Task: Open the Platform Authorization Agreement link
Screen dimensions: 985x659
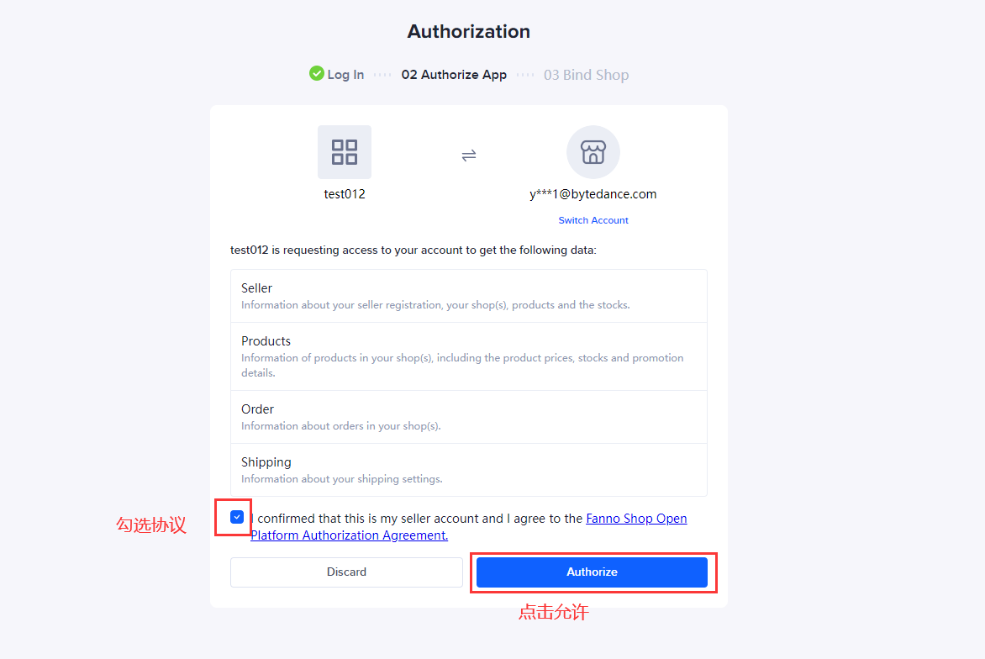Action: [x=350, y=535]
